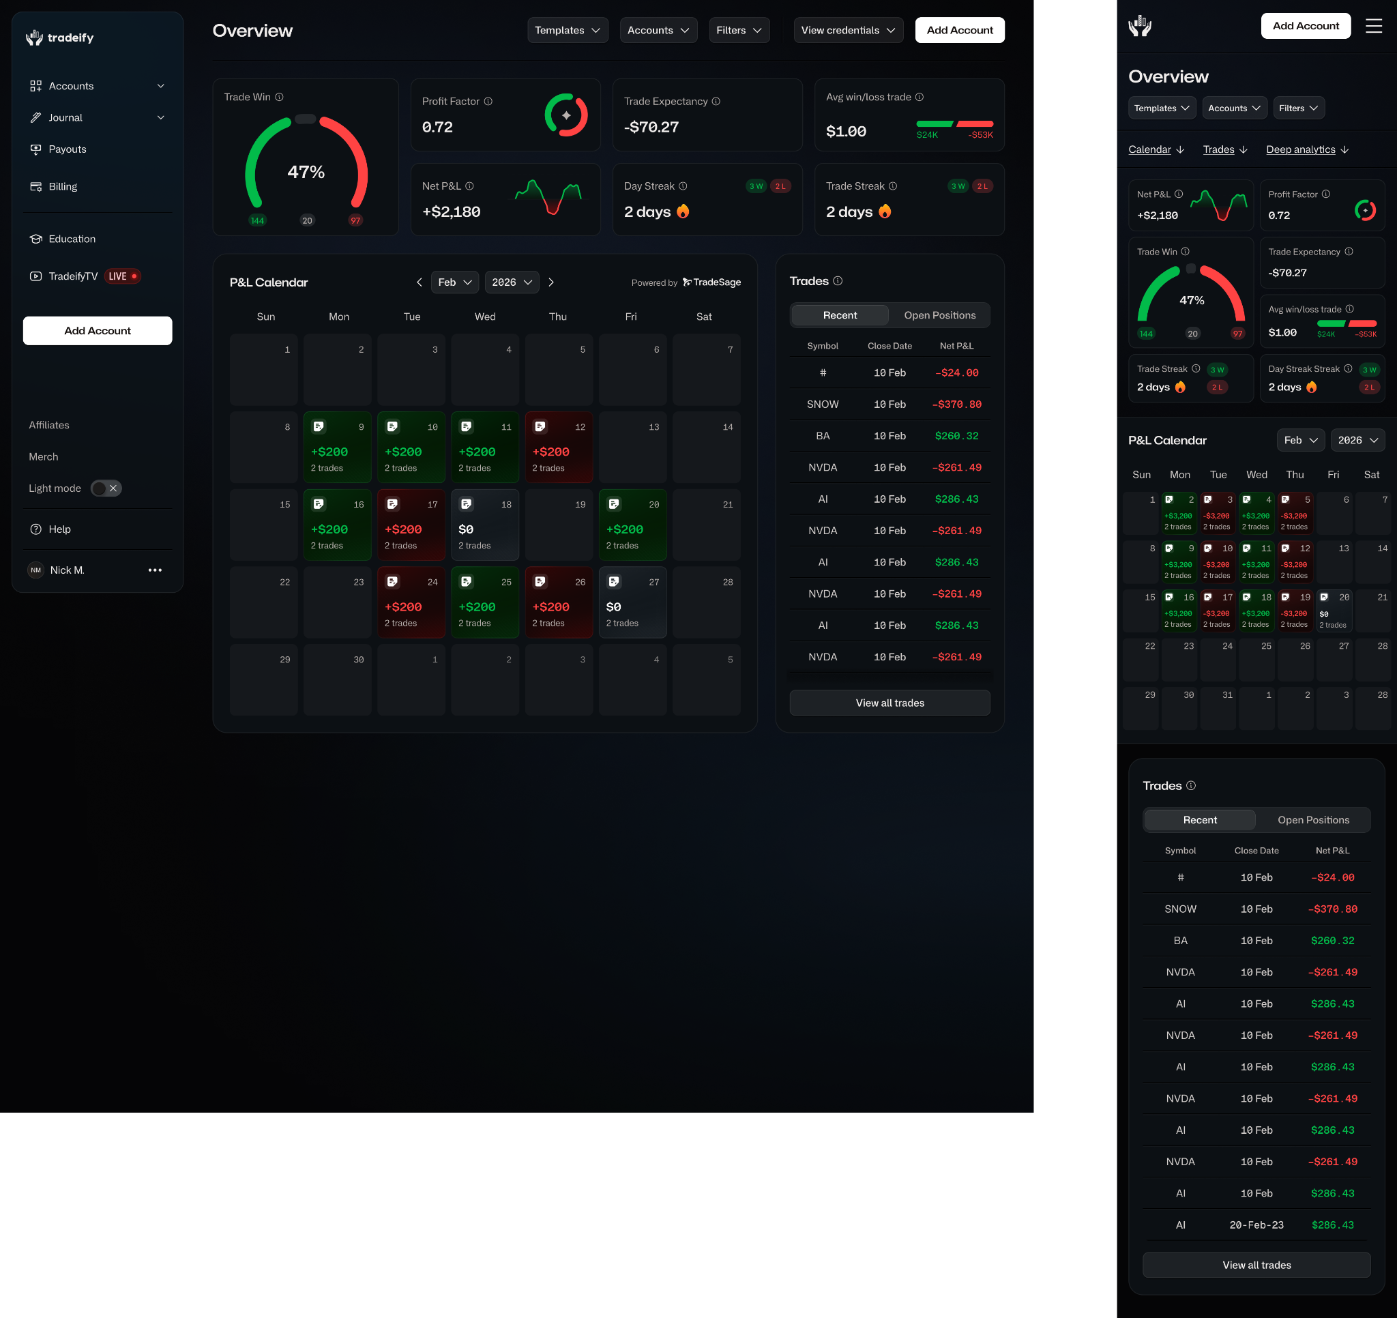Click View all trades in desktop Trades panel
This screenshot has height=1318, width=1397.
(x=889, y=703)
